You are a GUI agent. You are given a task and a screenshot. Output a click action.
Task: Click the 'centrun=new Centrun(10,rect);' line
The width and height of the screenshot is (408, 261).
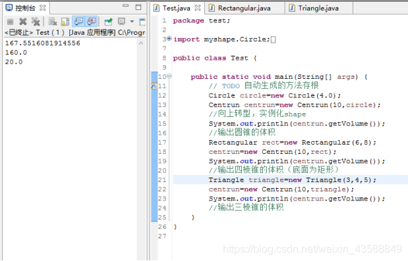click(x=272, y=152)
